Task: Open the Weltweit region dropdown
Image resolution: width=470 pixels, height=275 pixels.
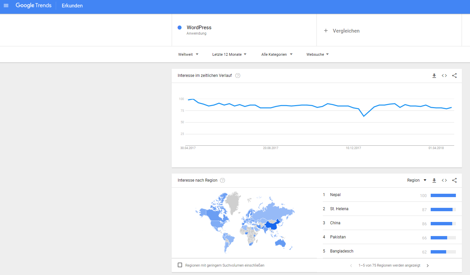Action: (188, 54)
